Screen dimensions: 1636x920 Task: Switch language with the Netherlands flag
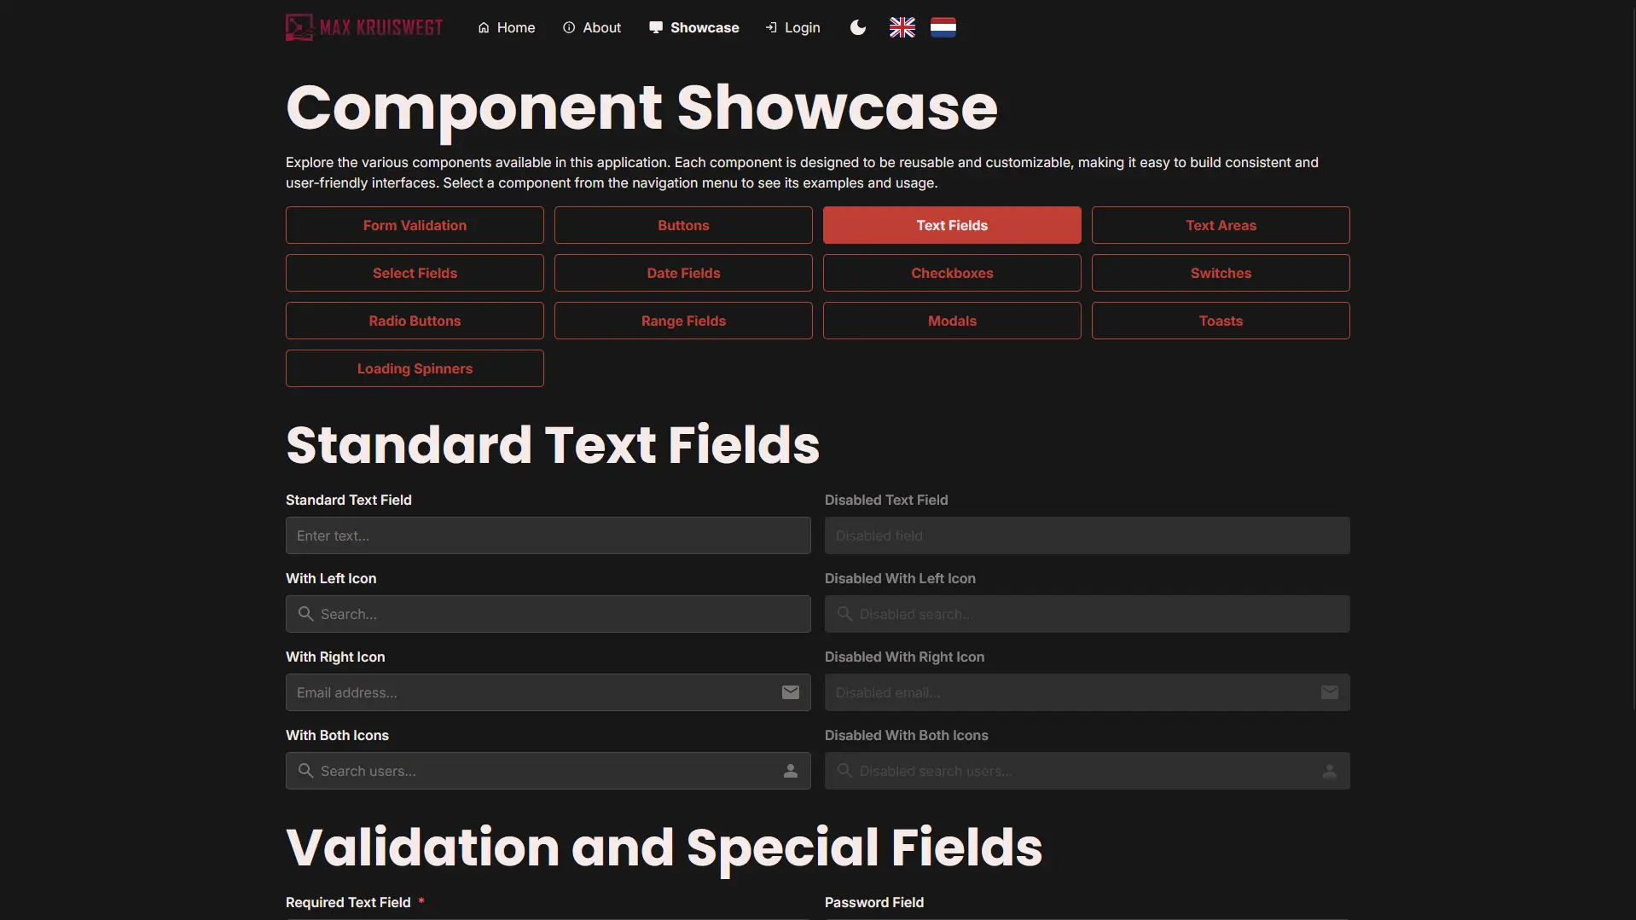click(943, 27)
